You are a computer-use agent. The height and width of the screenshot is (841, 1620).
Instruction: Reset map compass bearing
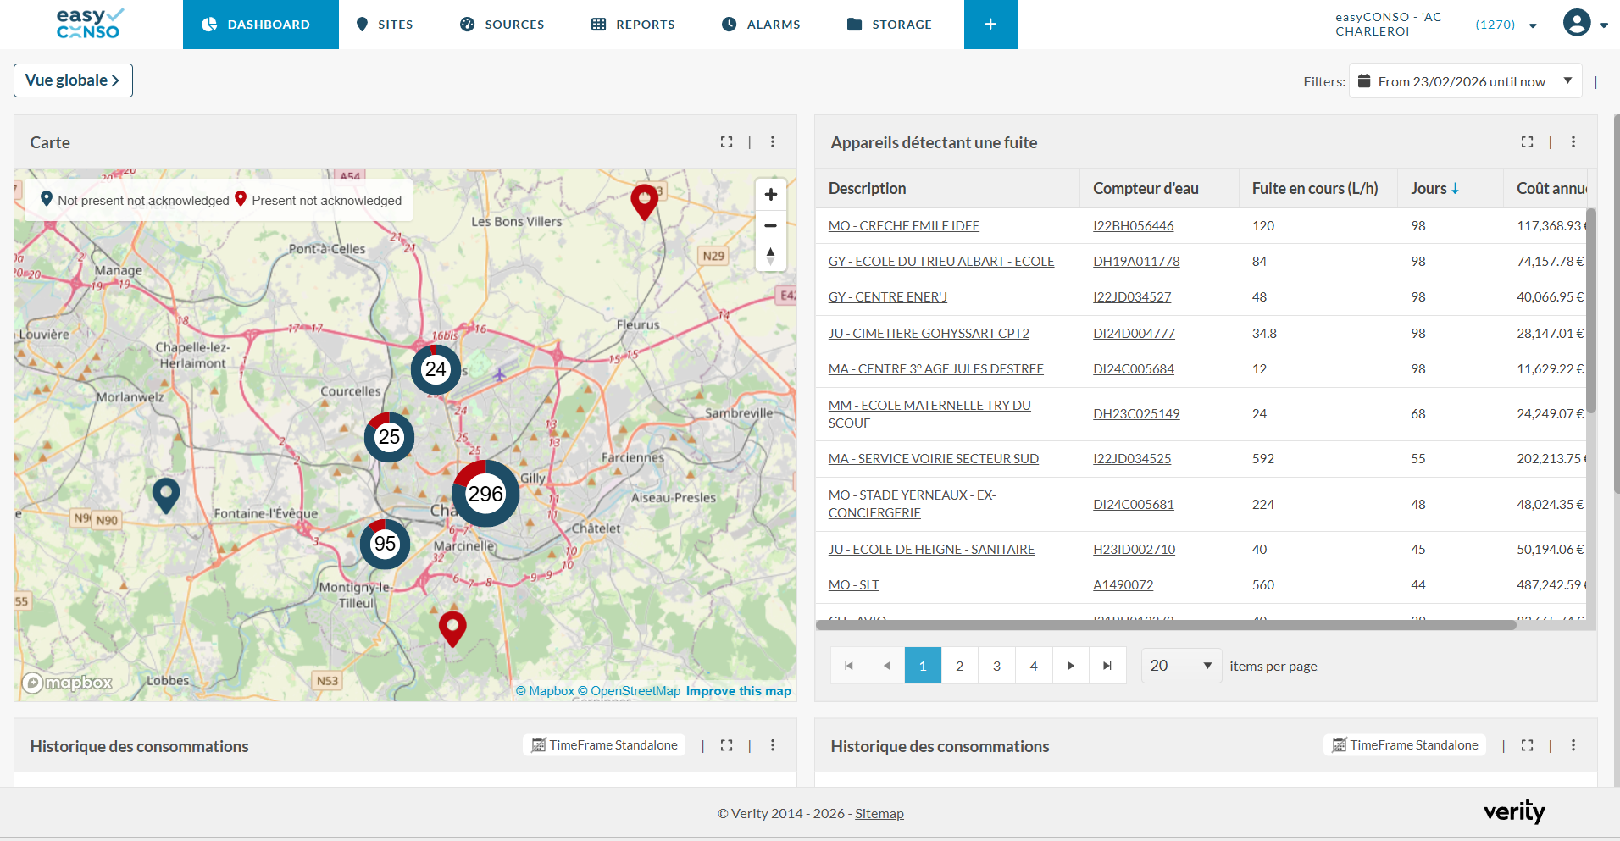point(770,256)
